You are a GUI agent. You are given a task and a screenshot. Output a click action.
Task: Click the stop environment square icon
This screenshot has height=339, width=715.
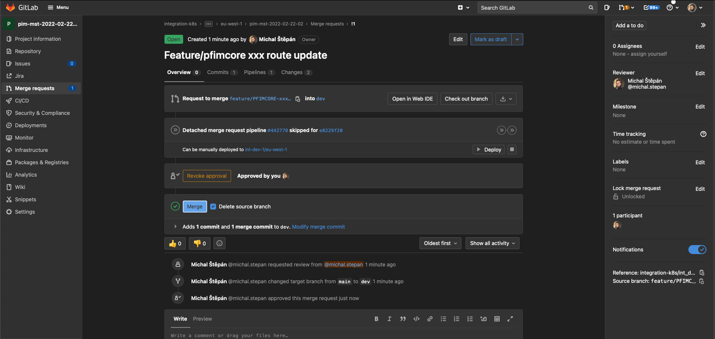[512, 149]
